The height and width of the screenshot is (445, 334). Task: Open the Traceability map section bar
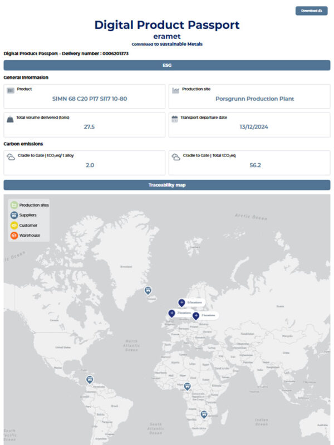tap(167, 185)
